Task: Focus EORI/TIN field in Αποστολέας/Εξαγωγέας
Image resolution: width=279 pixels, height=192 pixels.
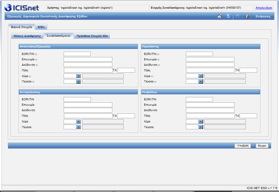Action: [77, 54]
